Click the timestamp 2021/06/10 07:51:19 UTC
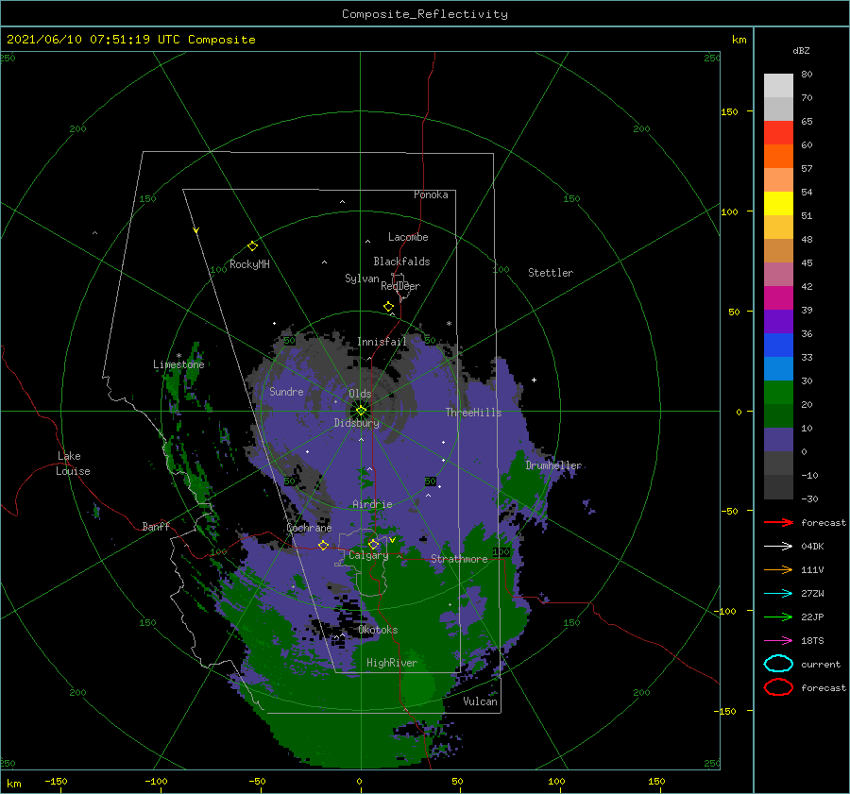The height and width of the screenshot is (794, 850). click(93, 40)
